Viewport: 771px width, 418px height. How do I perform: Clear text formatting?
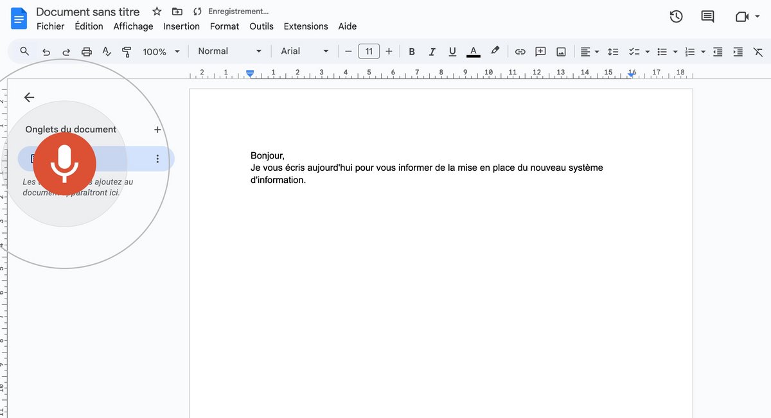tap(758, 51)
